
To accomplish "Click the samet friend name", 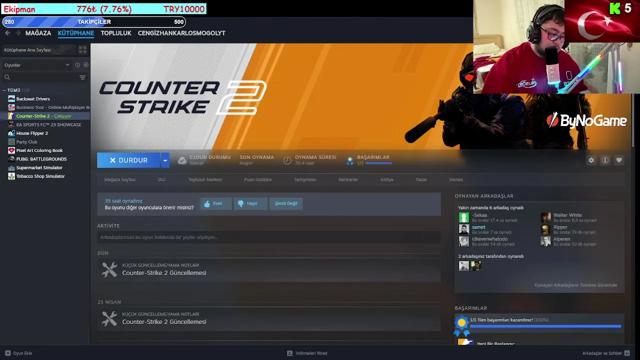I will point(478,227).
